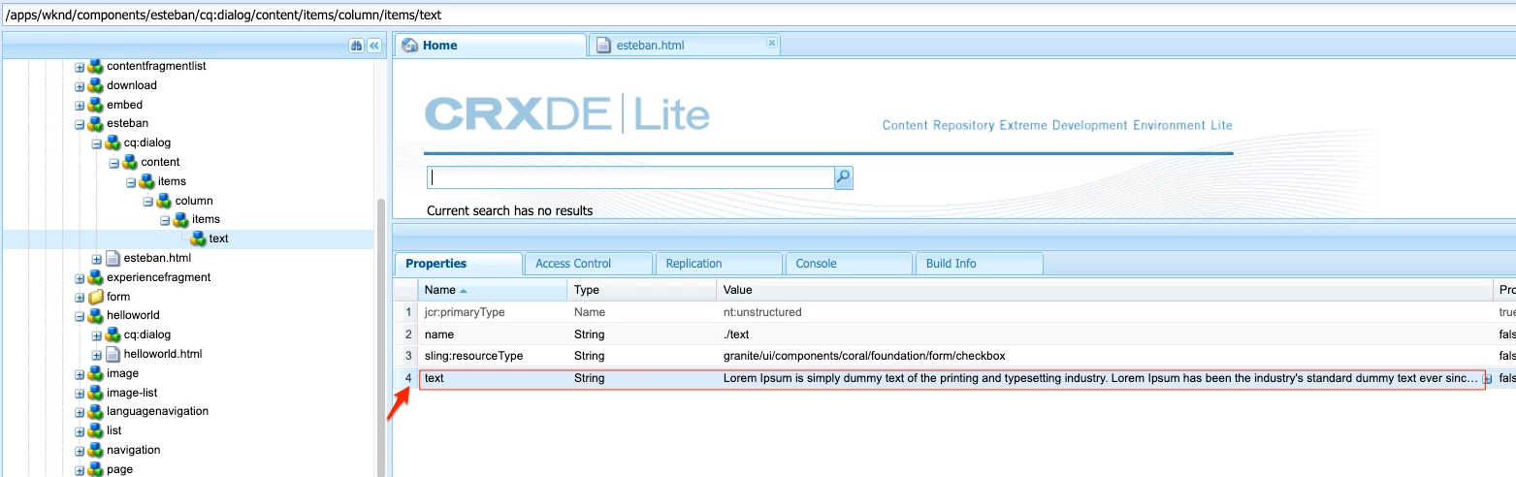Click the form folder icon
1516x477 pixels.
click(x=95, y=297)
